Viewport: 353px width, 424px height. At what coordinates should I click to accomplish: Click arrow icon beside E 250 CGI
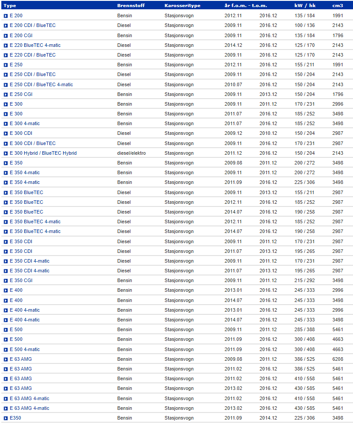tap(6, 94)
